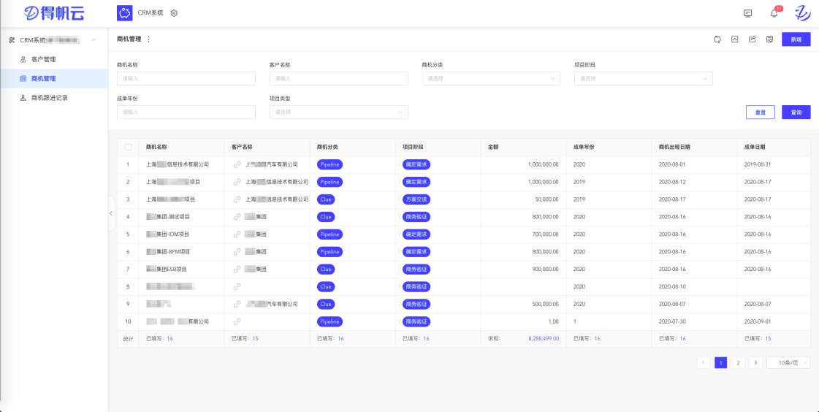
Task: Collapse the CRM系统 sidebar group
Action: coord(94,40)
